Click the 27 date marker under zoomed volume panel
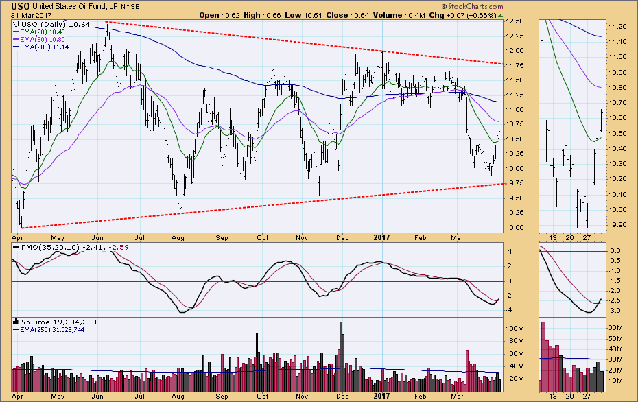Screen dimensions: 638x402 (587, 396)
